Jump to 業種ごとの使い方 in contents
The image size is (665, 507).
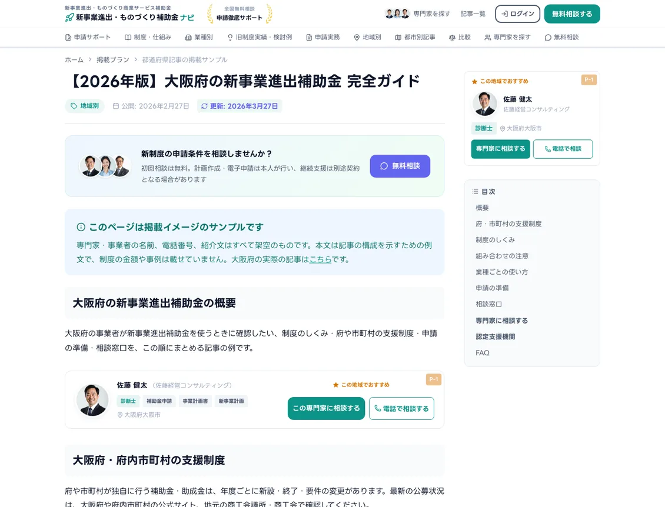502,272
